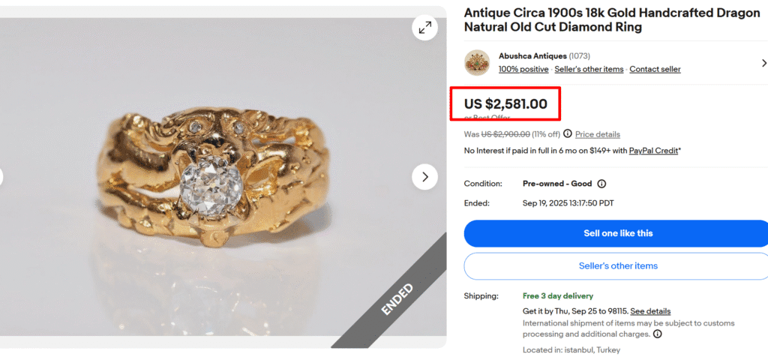Viewport: 768px width, 357px height.
Task: Open the Abushca Antiques seller name link
Action: coord(532,55)
